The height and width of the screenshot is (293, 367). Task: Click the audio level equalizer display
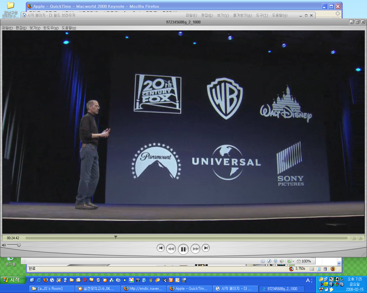(x=357, y=238)
